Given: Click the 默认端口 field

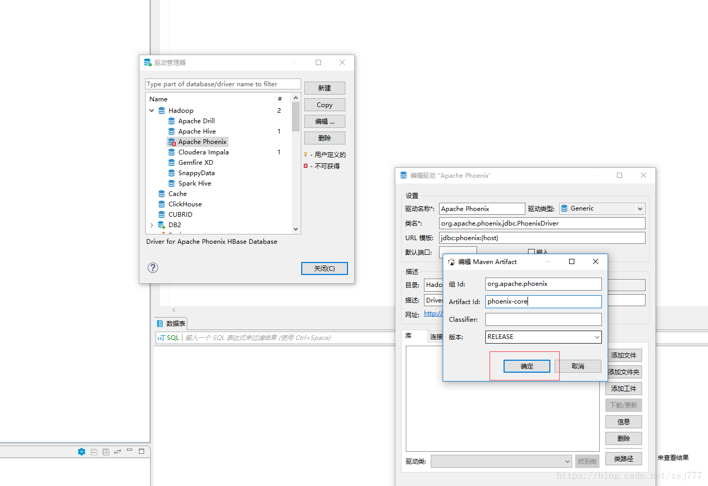Looking at the screenshot, I should point(457,252).
